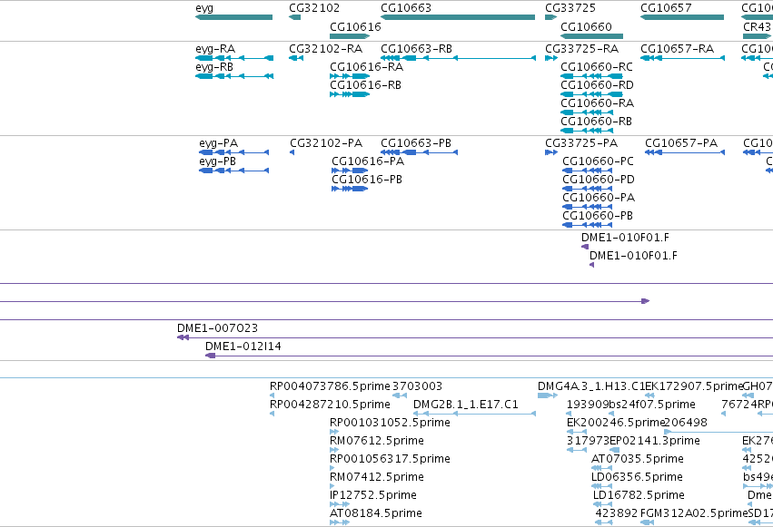Click the AT07035.5prime EST label
The width and height of the screenshot is (773, 527).
point(638,459)
